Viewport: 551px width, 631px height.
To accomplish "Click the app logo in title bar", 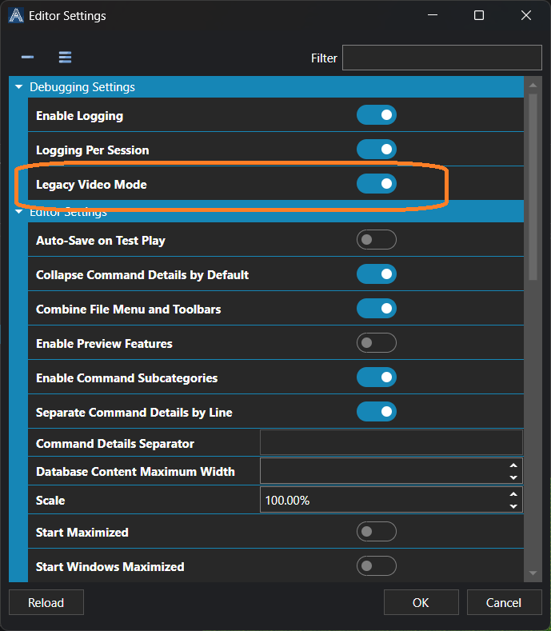I will tap(15, 15).
